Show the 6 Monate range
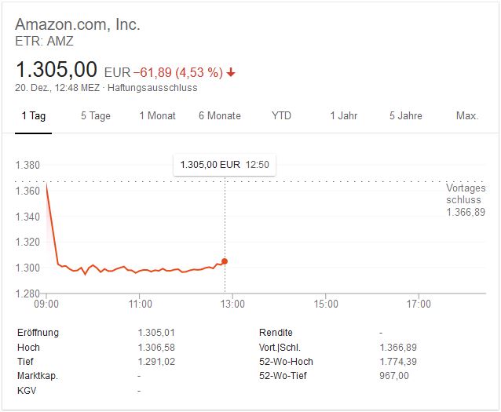Viewport: 501px width, 412px height. point(219,116)
